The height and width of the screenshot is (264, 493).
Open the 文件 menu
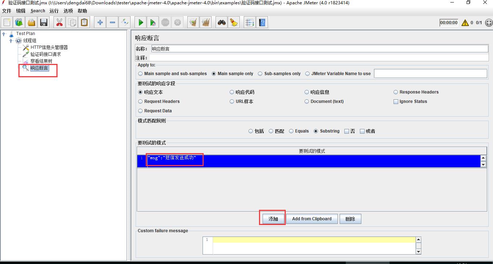coord(7,11)
